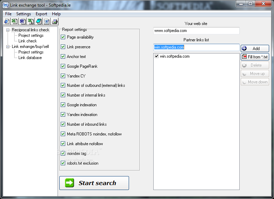Click the app icon in title bar

pos(6,5)
